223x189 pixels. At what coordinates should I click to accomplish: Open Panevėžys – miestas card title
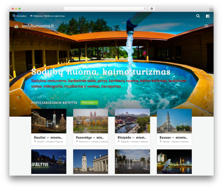pyautogui.click(x=90, y=138)
